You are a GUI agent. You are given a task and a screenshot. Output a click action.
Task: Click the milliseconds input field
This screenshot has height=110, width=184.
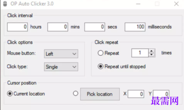(135, 27)
